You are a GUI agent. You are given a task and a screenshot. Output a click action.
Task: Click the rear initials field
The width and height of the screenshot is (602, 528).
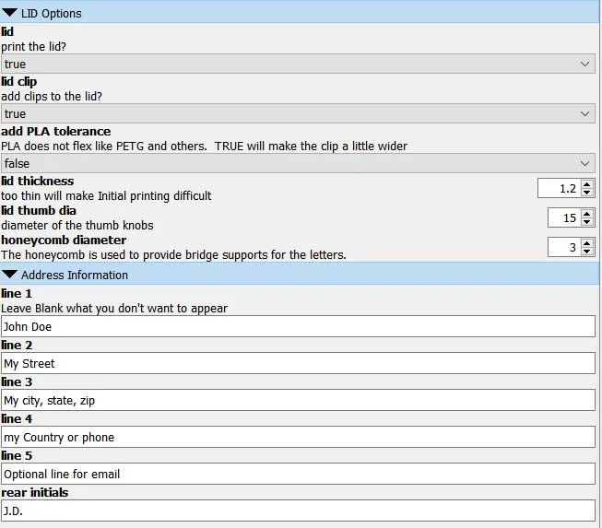coord(298,511)
